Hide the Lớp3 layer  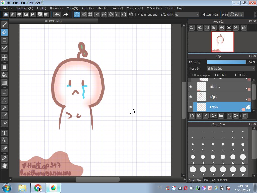click(191, 97)
